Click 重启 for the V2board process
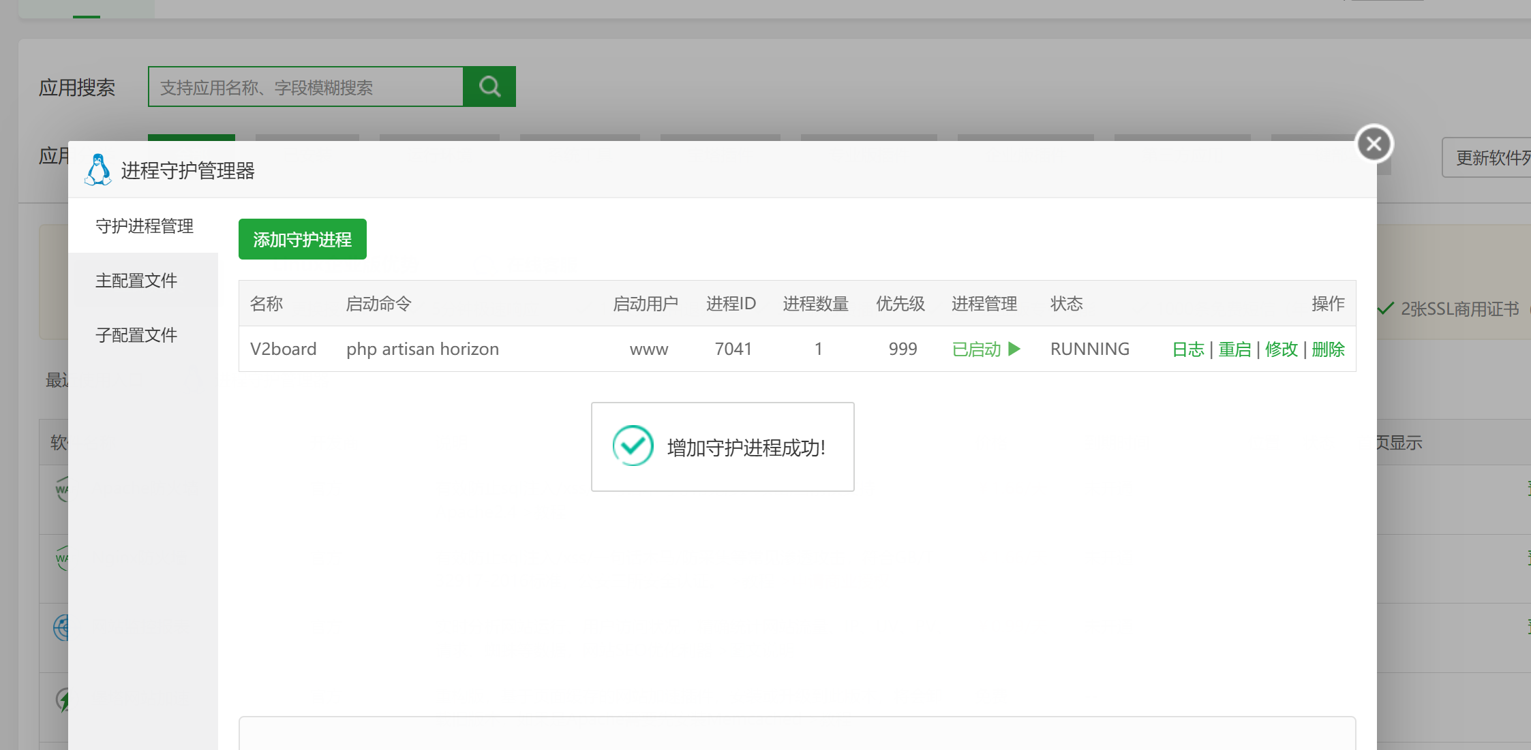 click(1234, 349)
